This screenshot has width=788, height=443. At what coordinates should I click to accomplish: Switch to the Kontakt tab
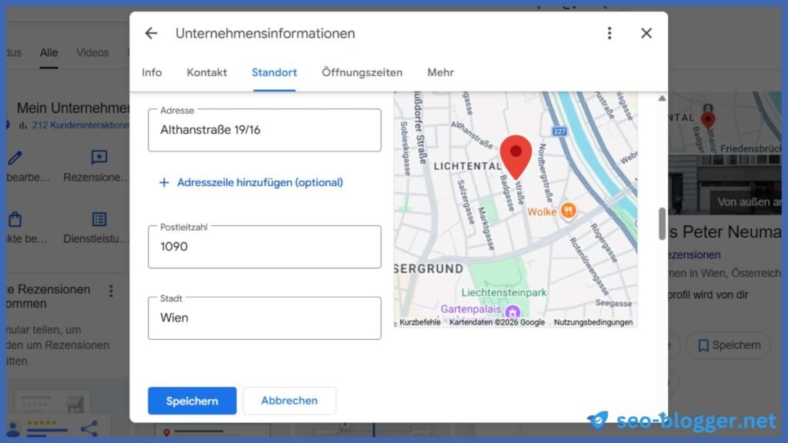206,72
